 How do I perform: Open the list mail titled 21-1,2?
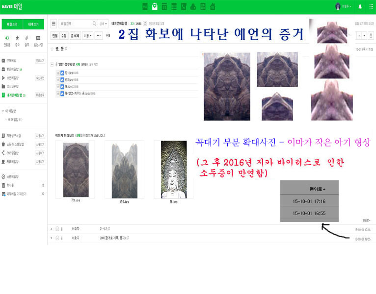coord(104,229)
